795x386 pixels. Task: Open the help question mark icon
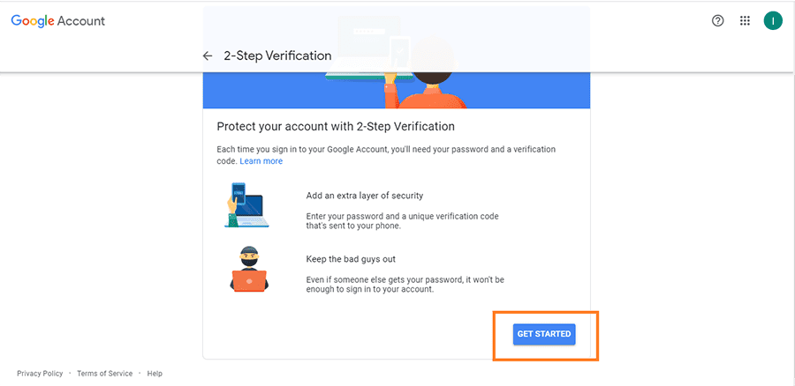[717, 21]
